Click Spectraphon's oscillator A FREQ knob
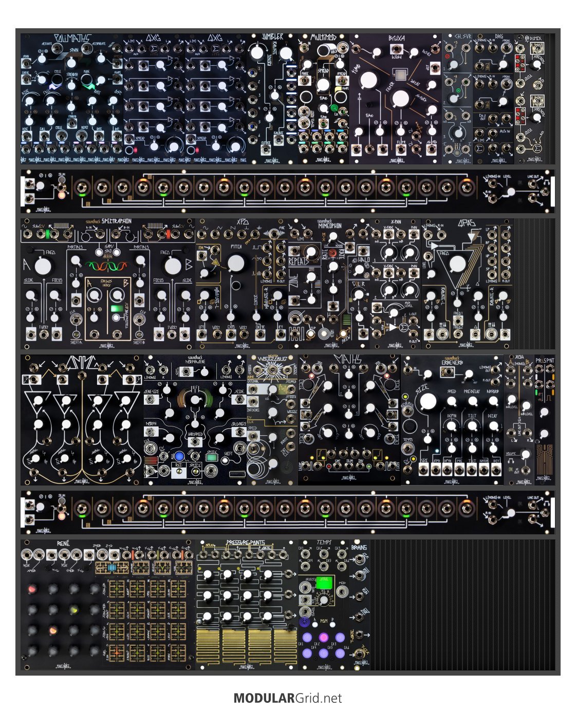The height and width of the screenshot is (709, 576). [x=43, y=266]
